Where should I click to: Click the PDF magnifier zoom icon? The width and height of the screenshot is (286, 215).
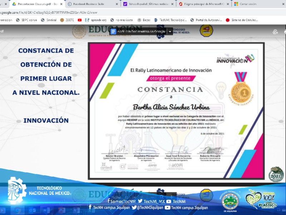[x=162, y=197]
